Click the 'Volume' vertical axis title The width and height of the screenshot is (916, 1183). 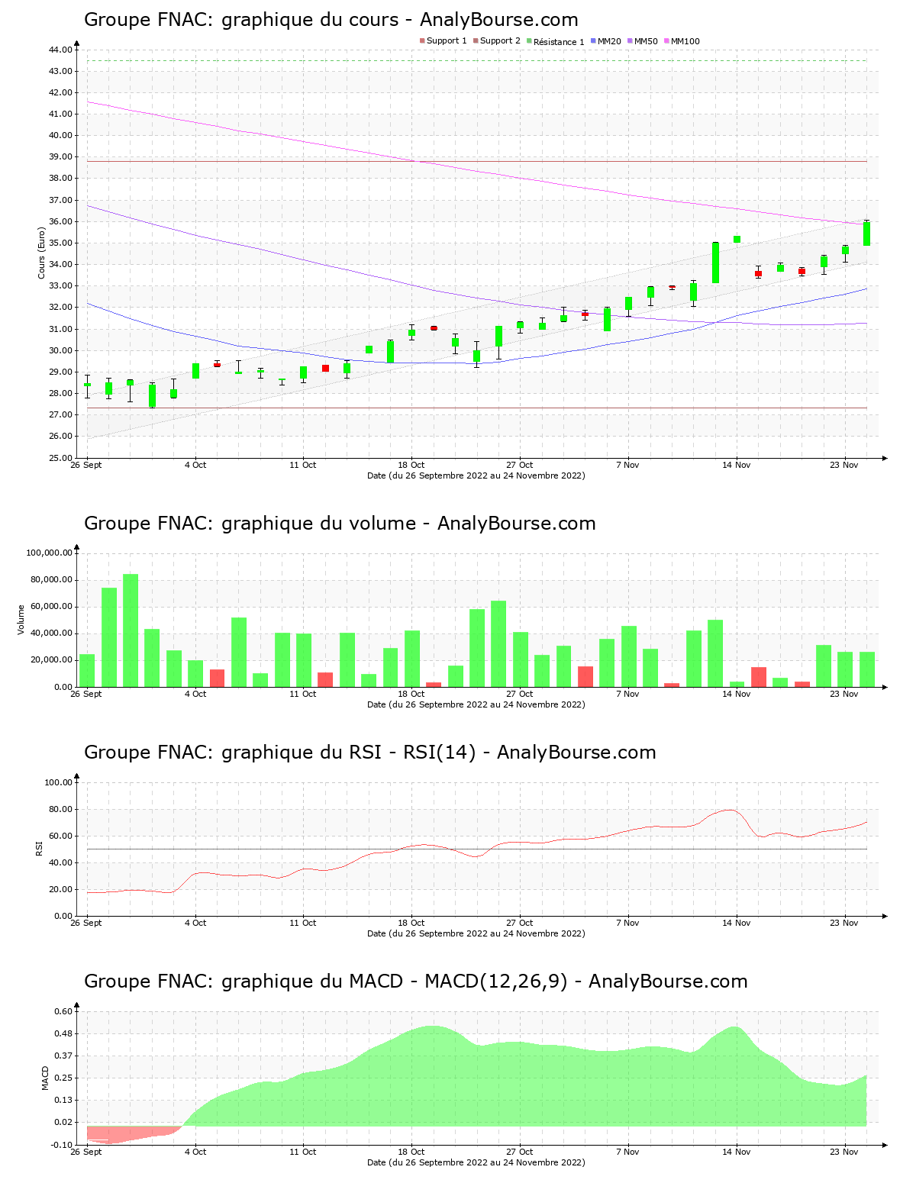21,620
